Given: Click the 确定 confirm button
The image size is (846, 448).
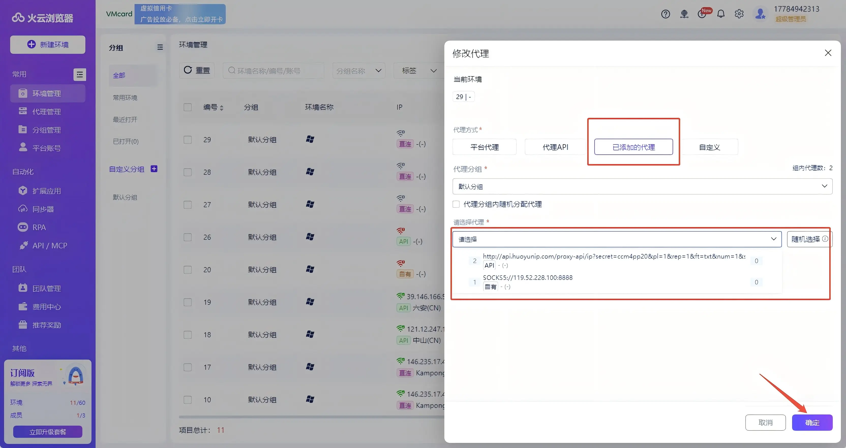Looking at the screenshot, I should click(x=812, y=423).
